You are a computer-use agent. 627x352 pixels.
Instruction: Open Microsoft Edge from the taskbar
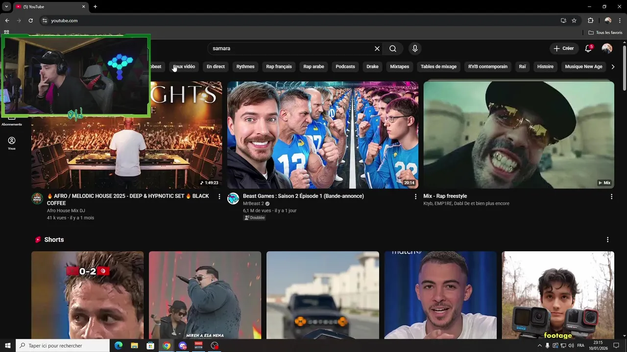(x=119, y=346)
